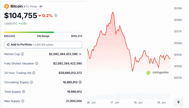Click the Market Cap value $2,082,384,422,590
This screenshot has height=108, width=189.
(63, 54)
